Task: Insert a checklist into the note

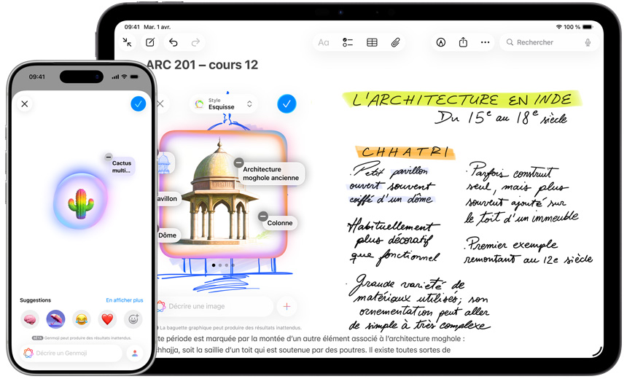Action: [x=348, y=43]
